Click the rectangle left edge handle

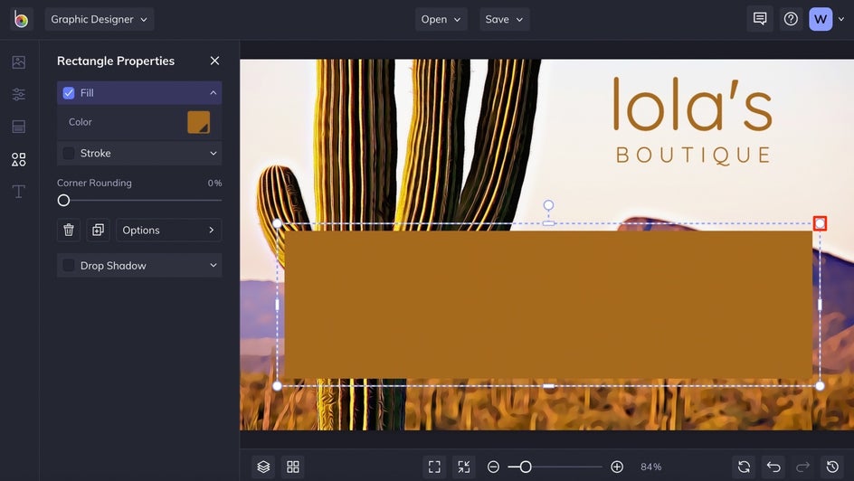click(277, 305)
